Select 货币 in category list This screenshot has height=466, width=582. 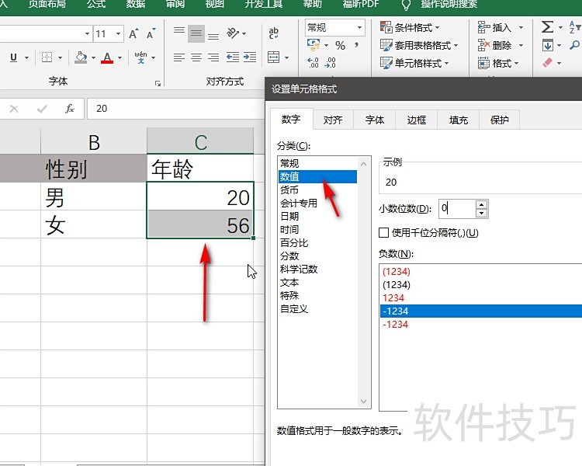[317, 190]
